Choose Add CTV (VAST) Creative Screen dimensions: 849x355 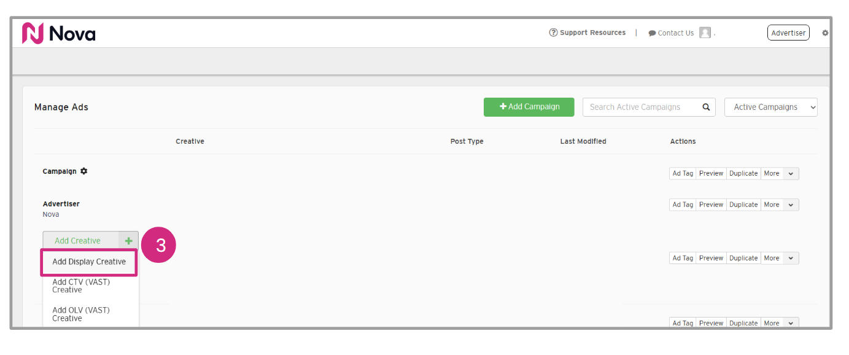[81, 286]
